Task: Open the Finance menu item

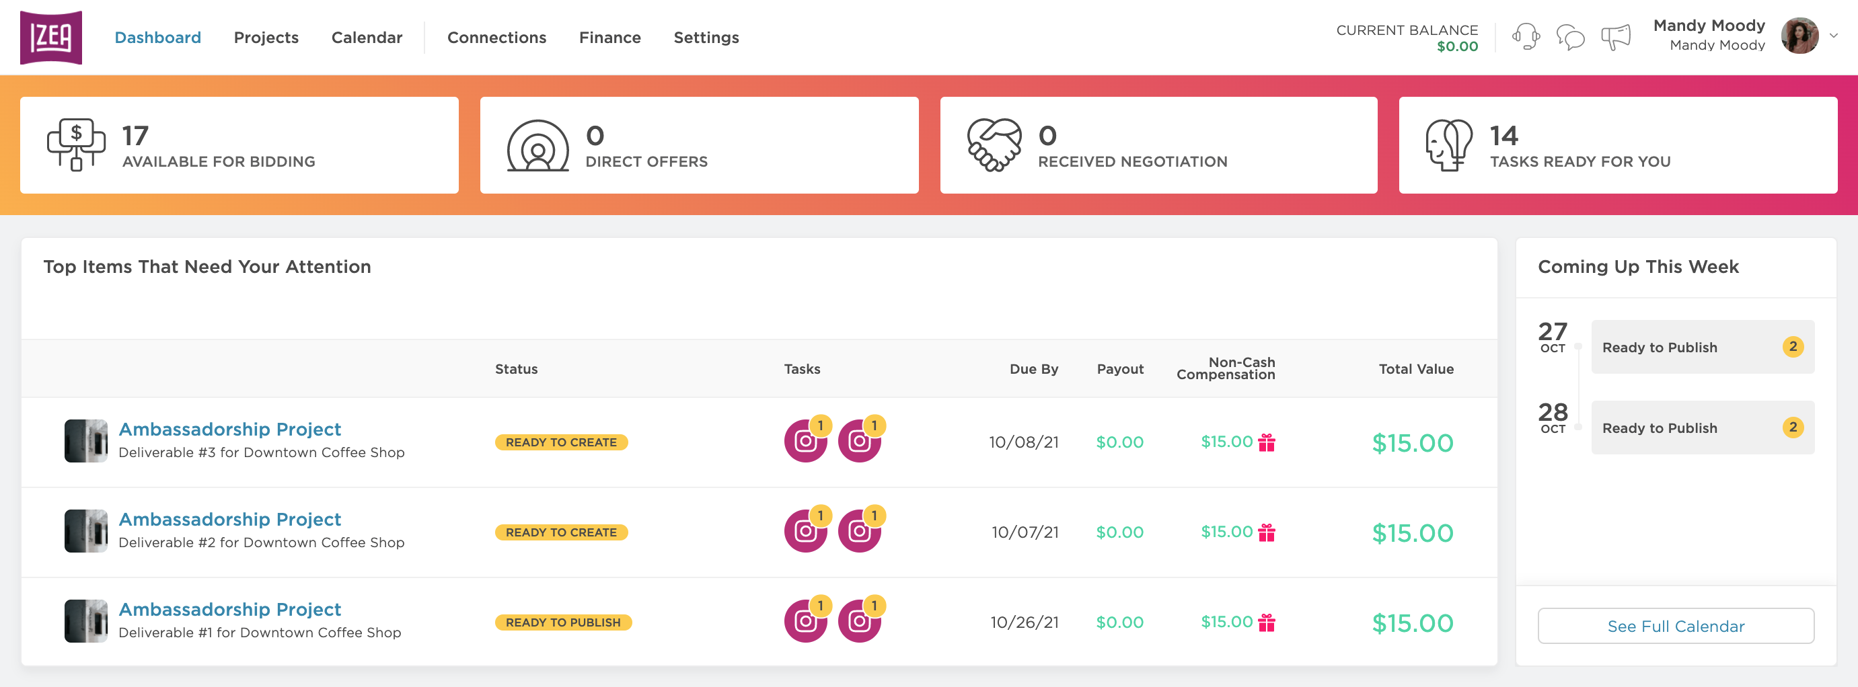Action: (x=609, y=38)
